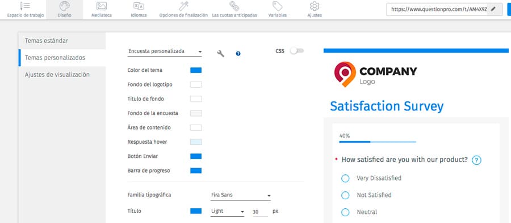Viewport: 511px width, 223px height.
Task: Click the Color del tema swatch
Action: click(x=196, y=70)
